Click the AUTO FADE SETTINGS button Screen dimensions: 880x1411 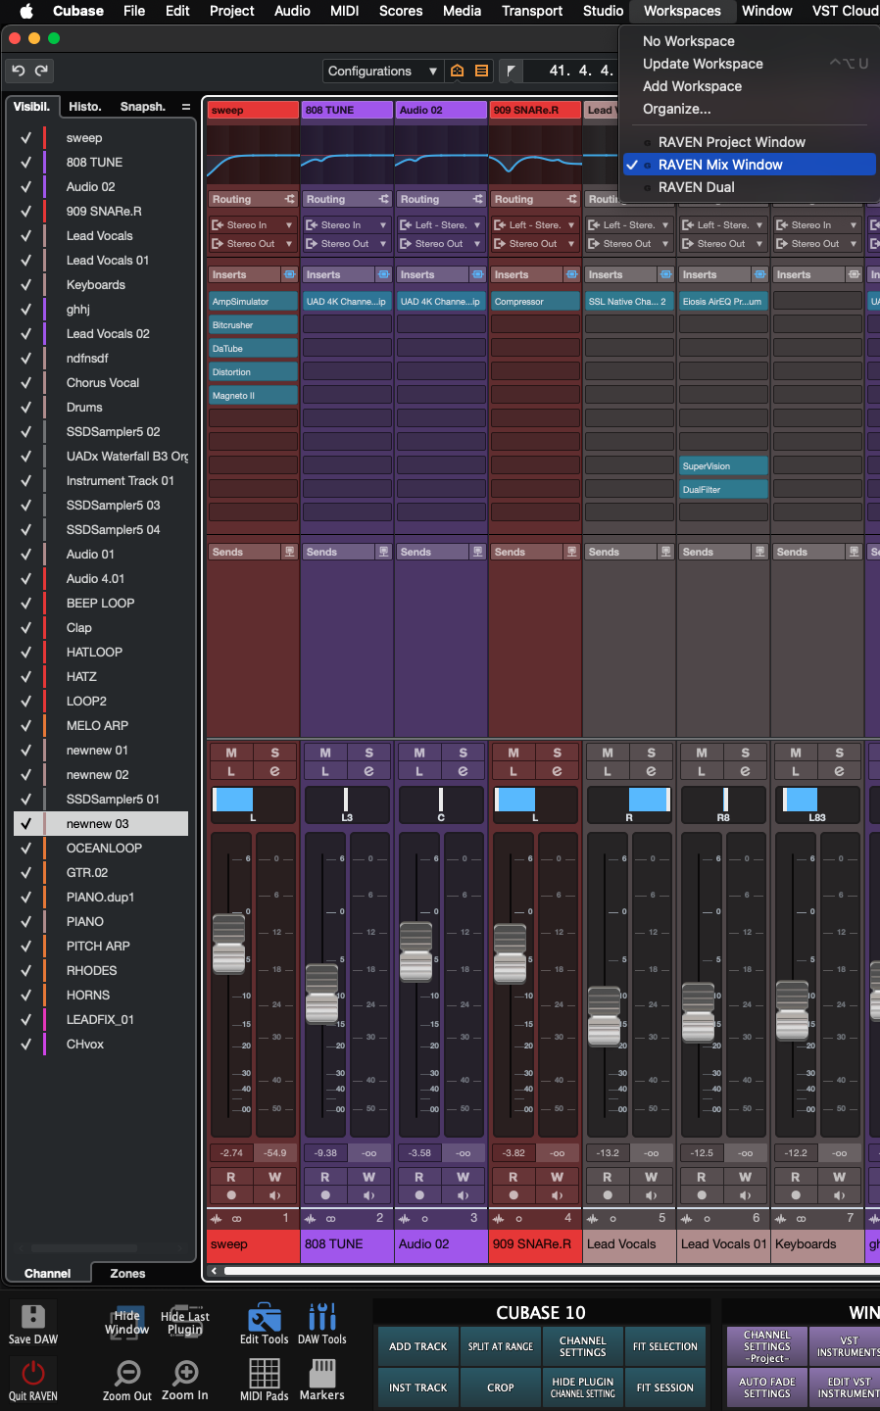coord(767,1387)
